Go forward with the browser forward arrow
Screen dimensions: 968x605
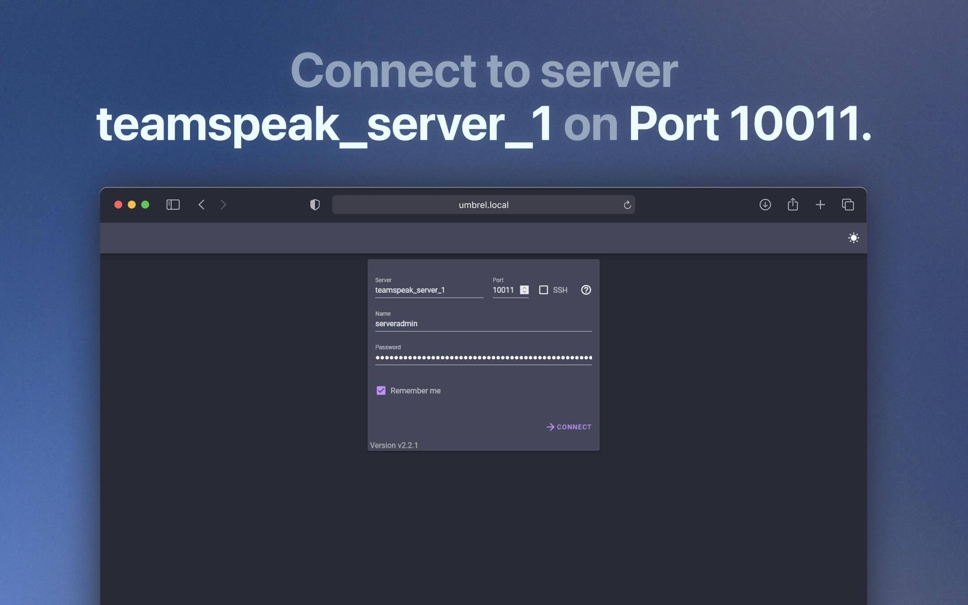223,205
